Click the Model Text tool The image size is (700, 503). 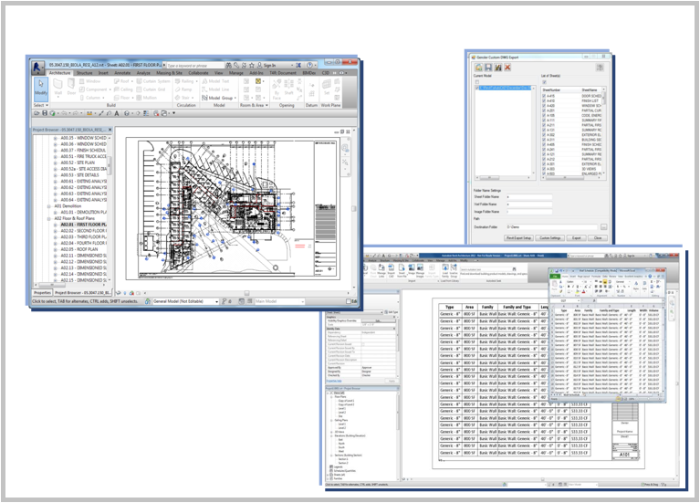(x=215, y=81)
